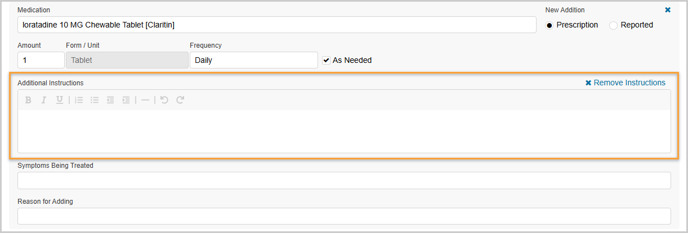The height and width of the screenshot is (233, 688).
Task: Insert a bulleted list
Action: [95, 100]
